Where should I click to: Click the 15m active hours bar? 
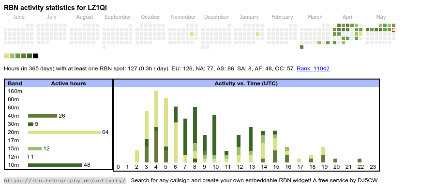point(35,148)
